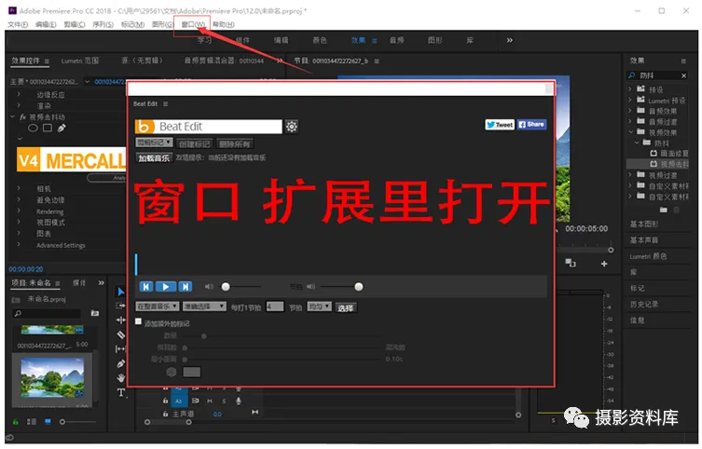This screenshot has height=449, width=702.
Task: Open the 在整首音乐 range dropdown
Action: pos(158,306)
